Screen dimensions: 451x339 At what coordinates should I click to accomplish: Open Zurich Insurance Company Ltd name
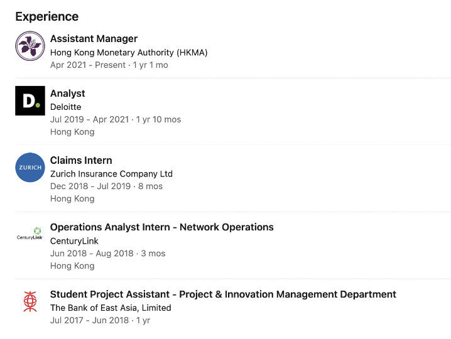tap(111, 174)
